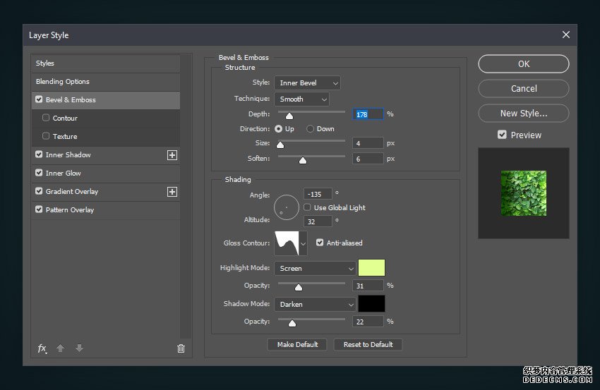This screenshot has height=390, width=600.
Task: Click the Shadow Opacity slider handle
Action: (x=292, y=324)
